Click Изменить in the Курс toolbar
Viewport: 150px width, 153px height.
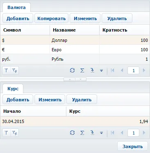pos(50,100)
